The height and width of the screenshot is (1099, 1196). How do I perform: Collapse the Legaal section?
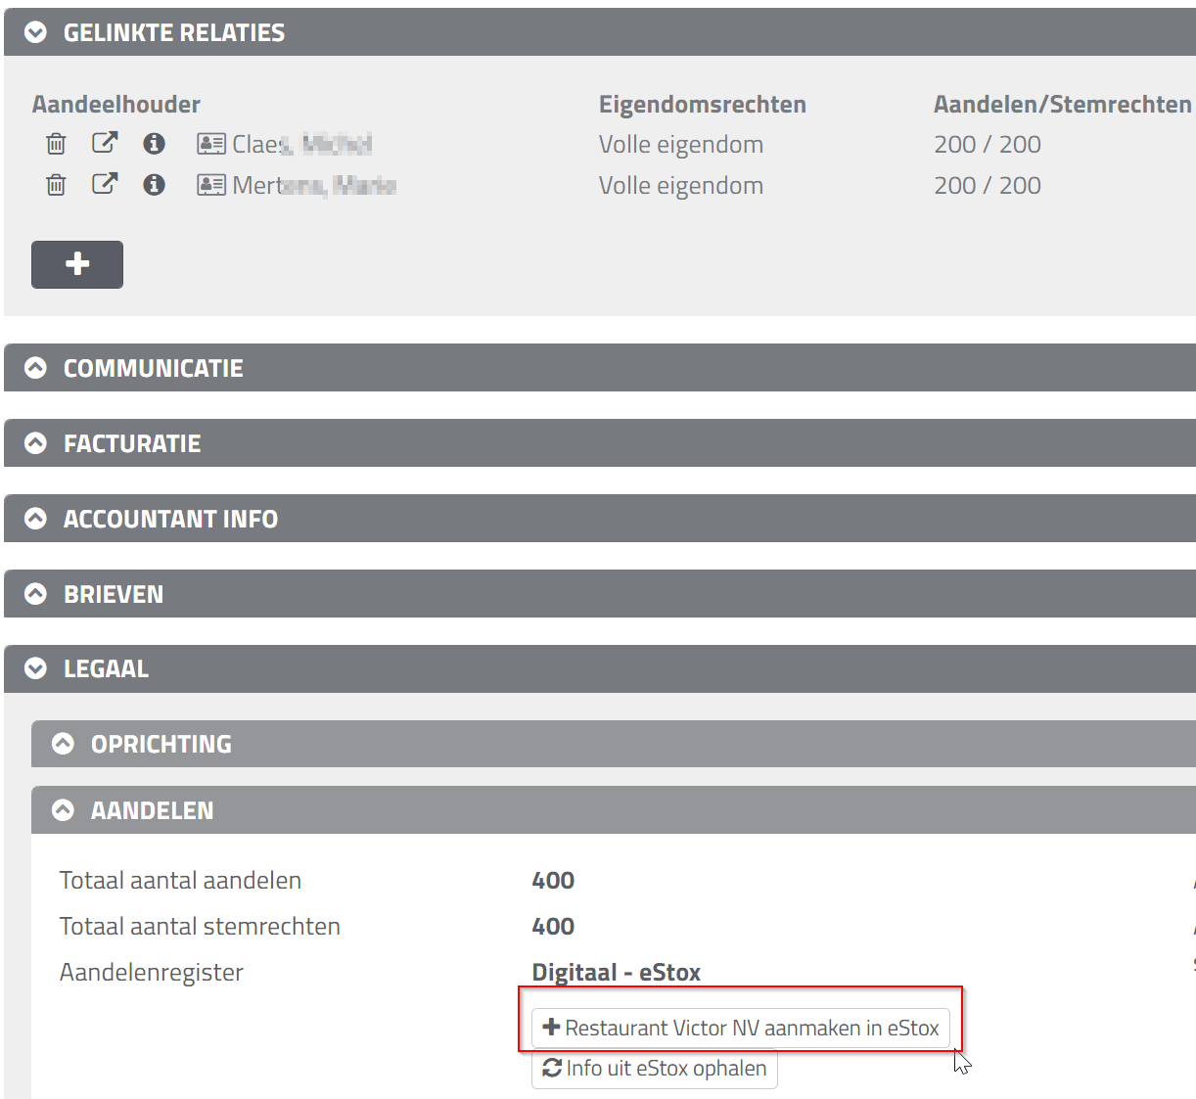(36, 668)
